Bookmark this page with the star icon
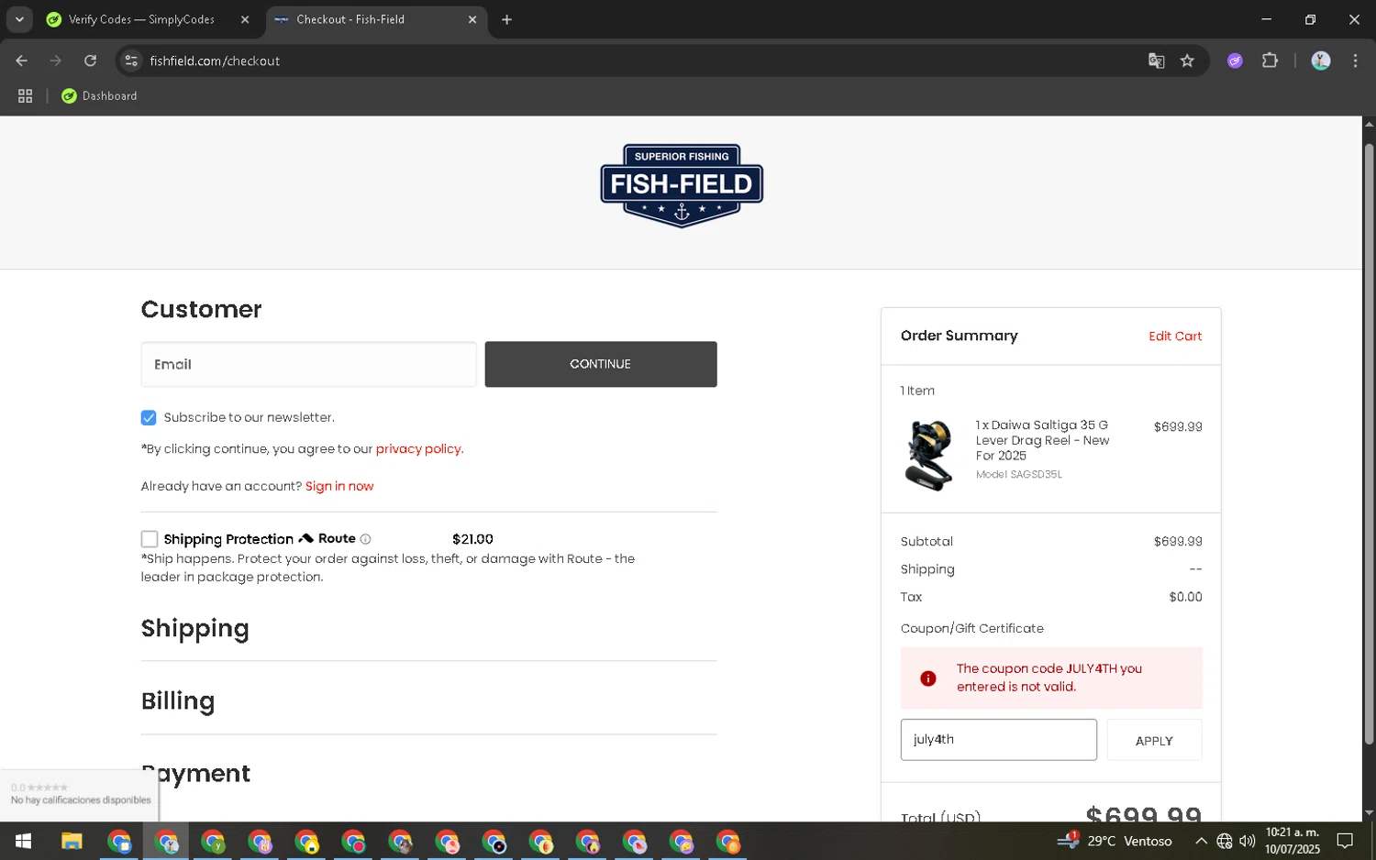 tap(1187, 61)
